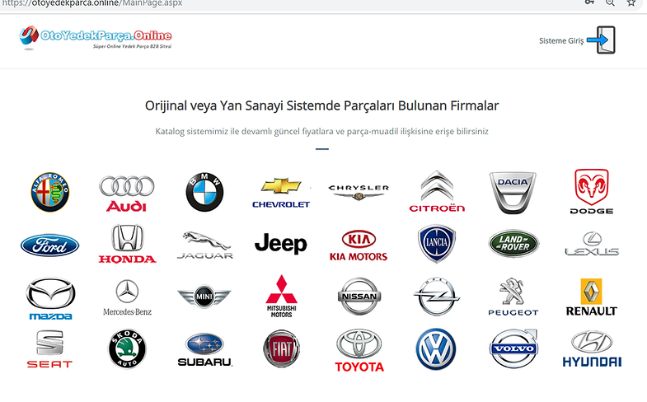The height and width of the screenshot is (402, 647).
Task: Select the Ford oval logo
Action: [x=50, y=245]
